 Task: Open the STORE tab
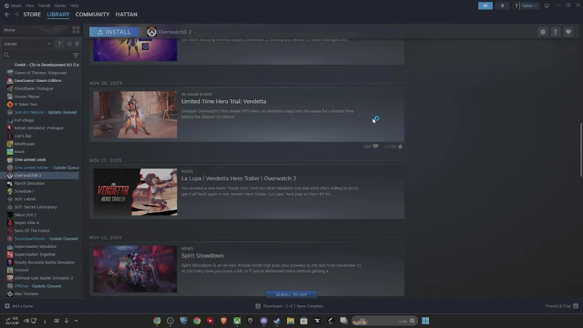tap(32, 15)
